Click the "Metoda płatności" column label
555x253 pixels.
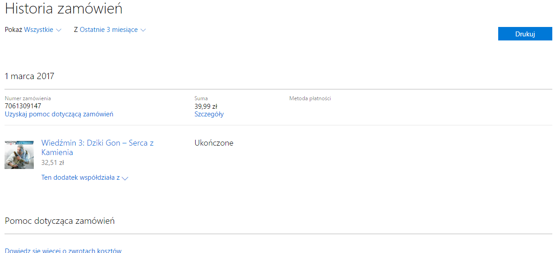(x=310, y=98)
